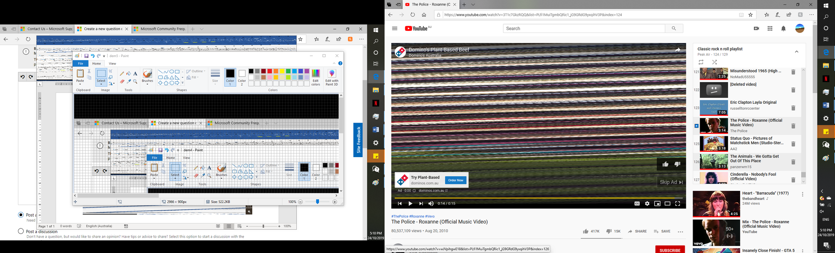Select the Post a question radio button
The width and height of the screenshot is (835, 253).
[21, 215]
